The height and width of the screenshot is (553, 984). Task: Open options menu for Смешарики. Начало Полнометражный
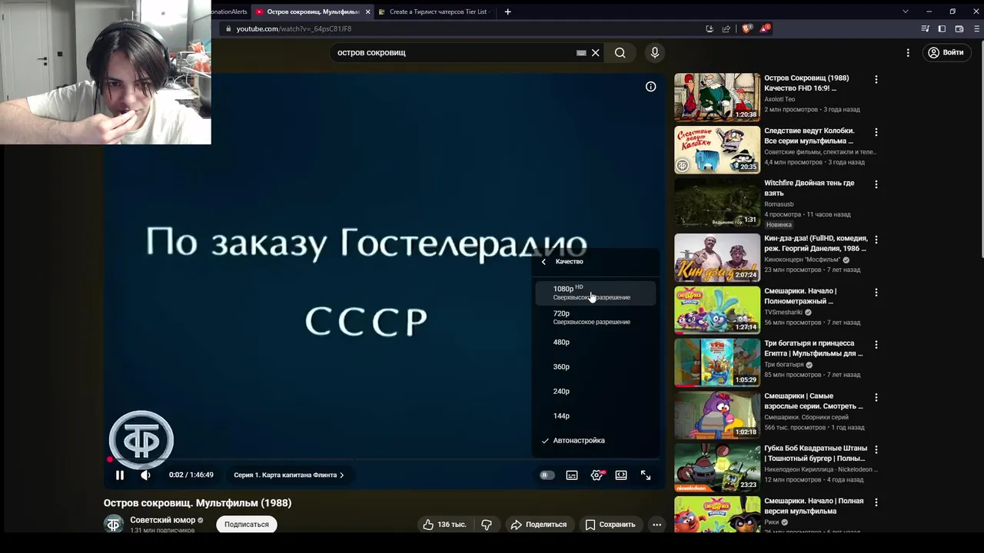point(876,293)
